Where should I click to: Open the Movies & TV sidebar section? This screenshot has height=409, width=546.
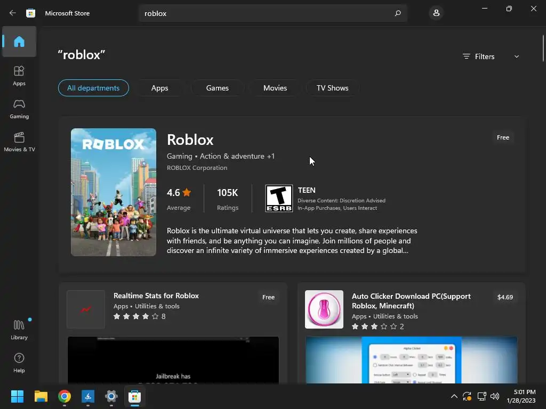point(19,142)
